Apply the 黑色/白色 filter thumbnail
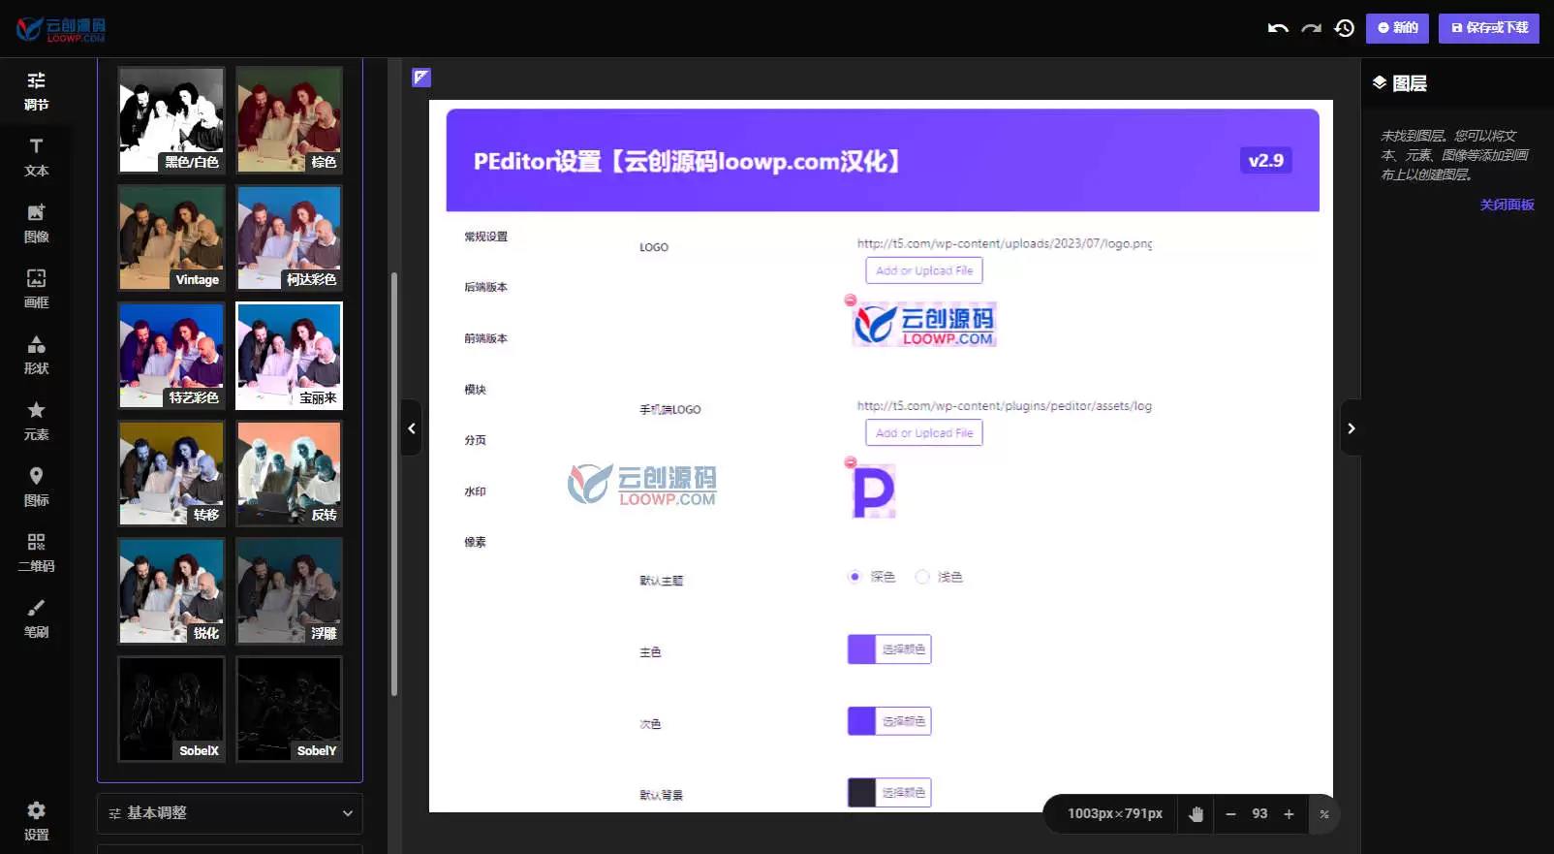1554x854 pixels. click(171, 120)
